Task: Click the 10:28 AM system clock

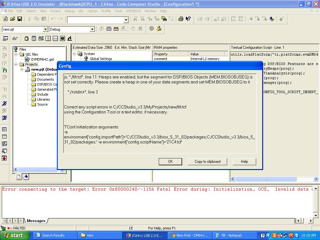Action: [x=308, y=235]
